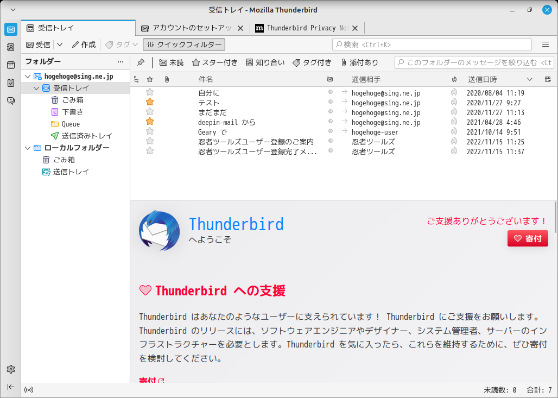Sort by attachment column header
Image resolution: width=558 pixels, height=398 pixels.
167,79
